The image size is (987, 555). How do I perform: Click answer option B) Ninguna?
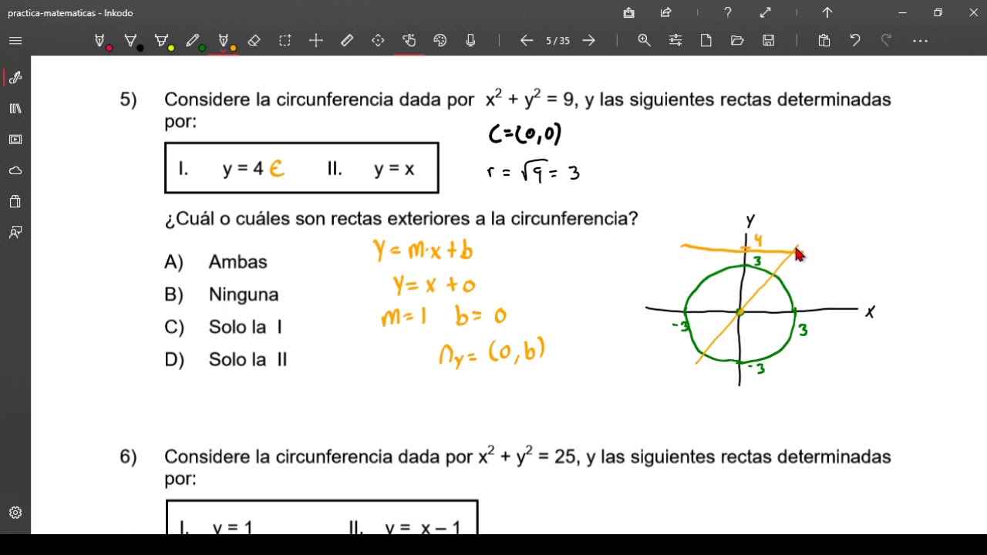tap(221, 294)
